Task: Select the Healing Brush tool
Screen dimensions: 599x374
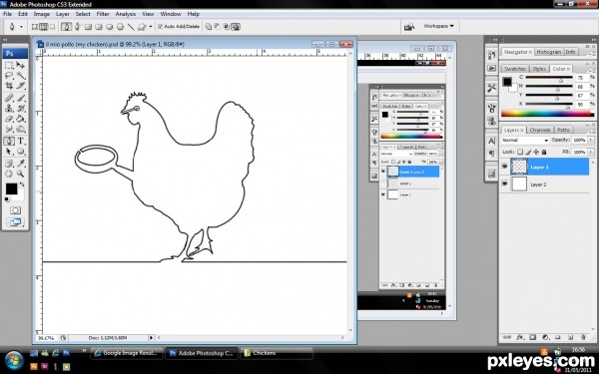Action: click(x=9, y=98)
